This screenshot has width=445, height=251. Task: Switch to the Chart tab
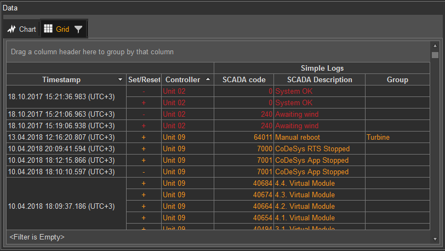22,29
